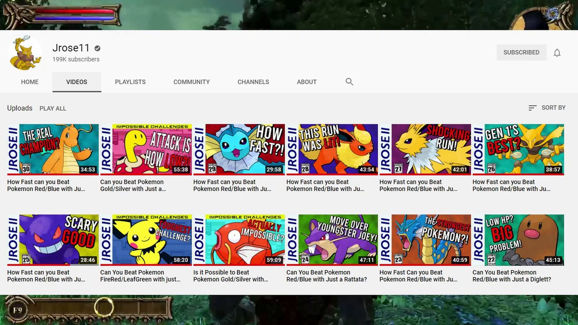The width and height of the screenshot is (578, 325).
Task: Go to the HOME tab
Action: coord(30,82)
